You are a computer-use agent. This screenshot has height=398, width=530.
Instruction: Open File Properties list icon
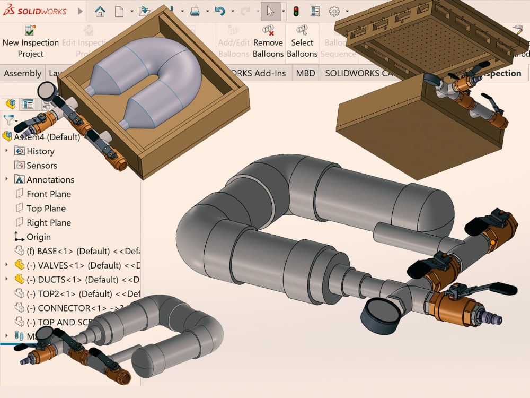point(315,12)
